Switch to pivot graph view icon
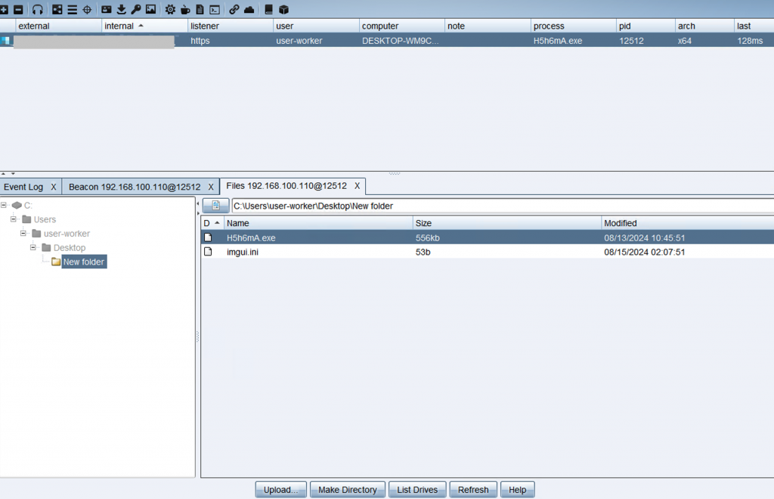 pyautogui.click(x=57, y=9)
